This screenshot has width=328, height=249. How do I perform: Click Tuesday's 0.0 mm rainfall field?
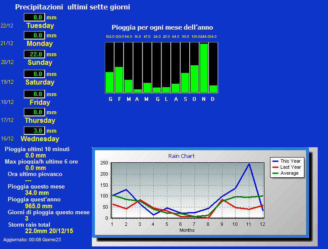(x=34, y=17)
